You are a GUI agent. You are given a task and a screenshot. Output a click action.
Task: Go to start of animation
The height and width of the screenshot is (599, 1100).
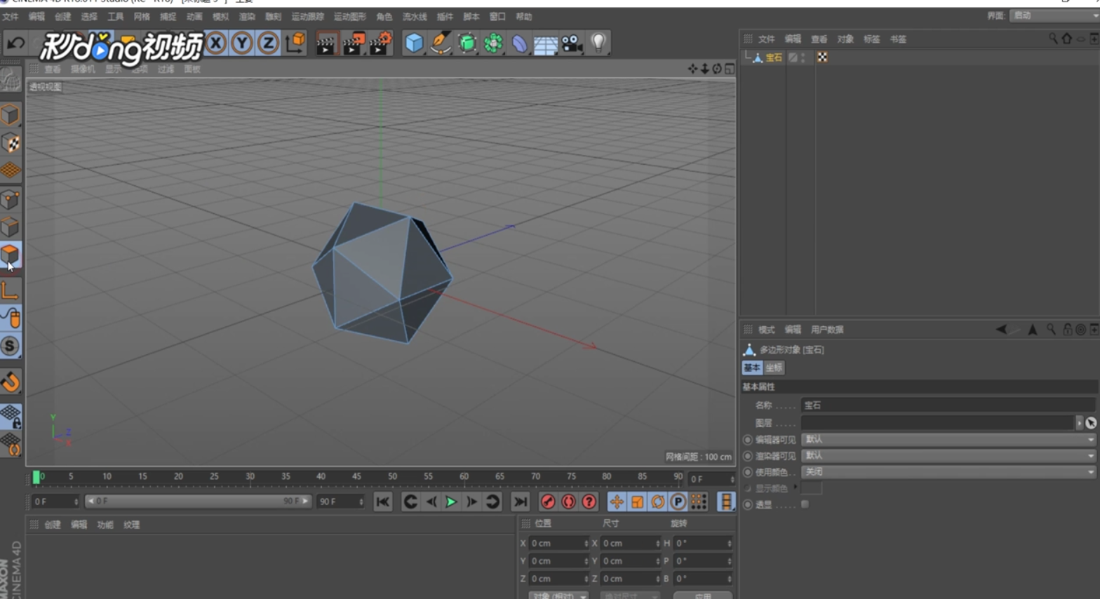pos(382,502)
